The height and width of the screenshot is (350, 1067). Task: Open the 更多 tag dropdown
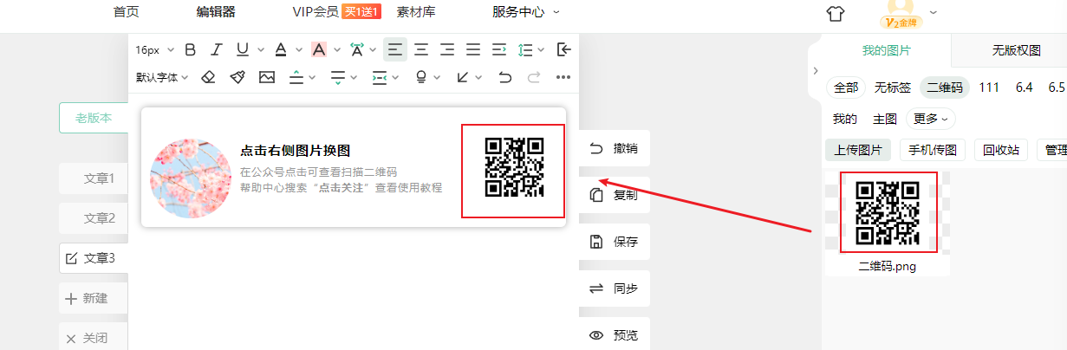pos(931,119)
